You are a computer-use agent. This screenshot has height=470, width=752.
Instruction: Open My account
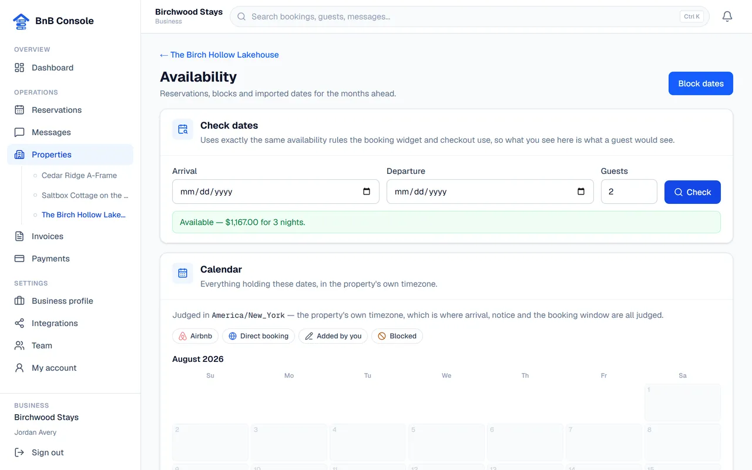click(x=70, y=368)
